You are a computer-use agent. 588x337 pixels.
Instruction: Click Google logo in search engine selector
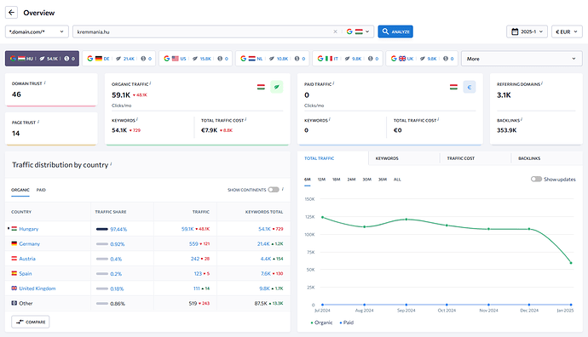pos(349,31)
